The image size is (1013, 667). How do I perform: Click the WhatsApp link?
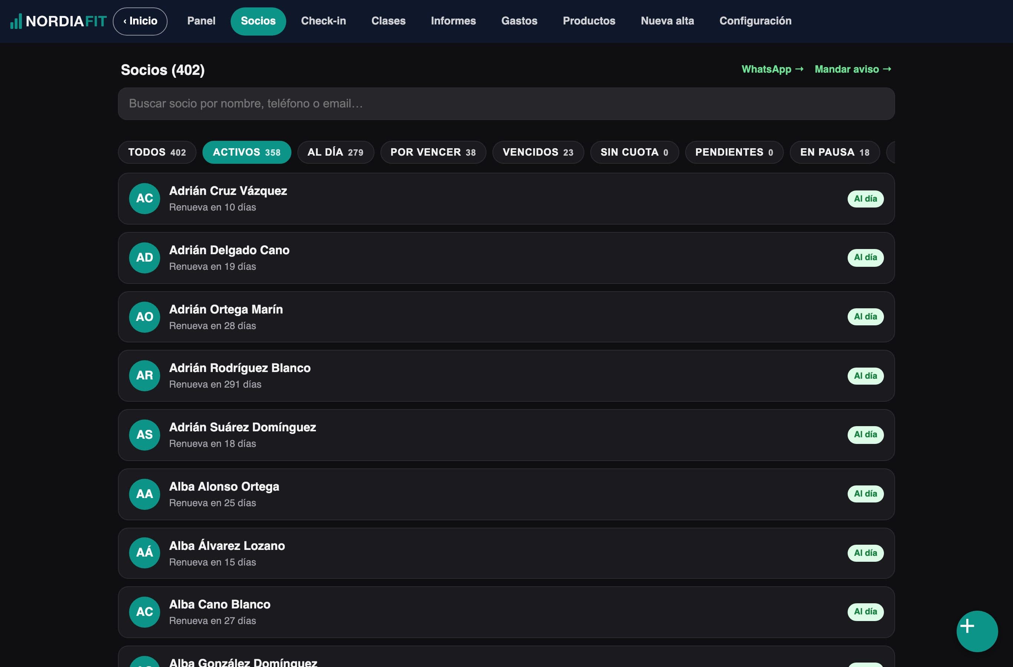tap(772, 69)
